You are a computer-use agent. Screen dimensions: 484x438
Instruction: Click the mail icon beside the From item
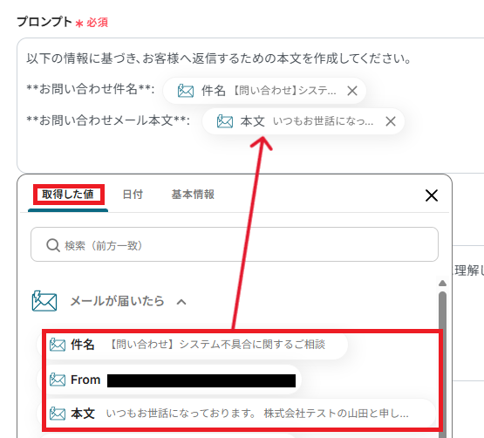(58, 380)
